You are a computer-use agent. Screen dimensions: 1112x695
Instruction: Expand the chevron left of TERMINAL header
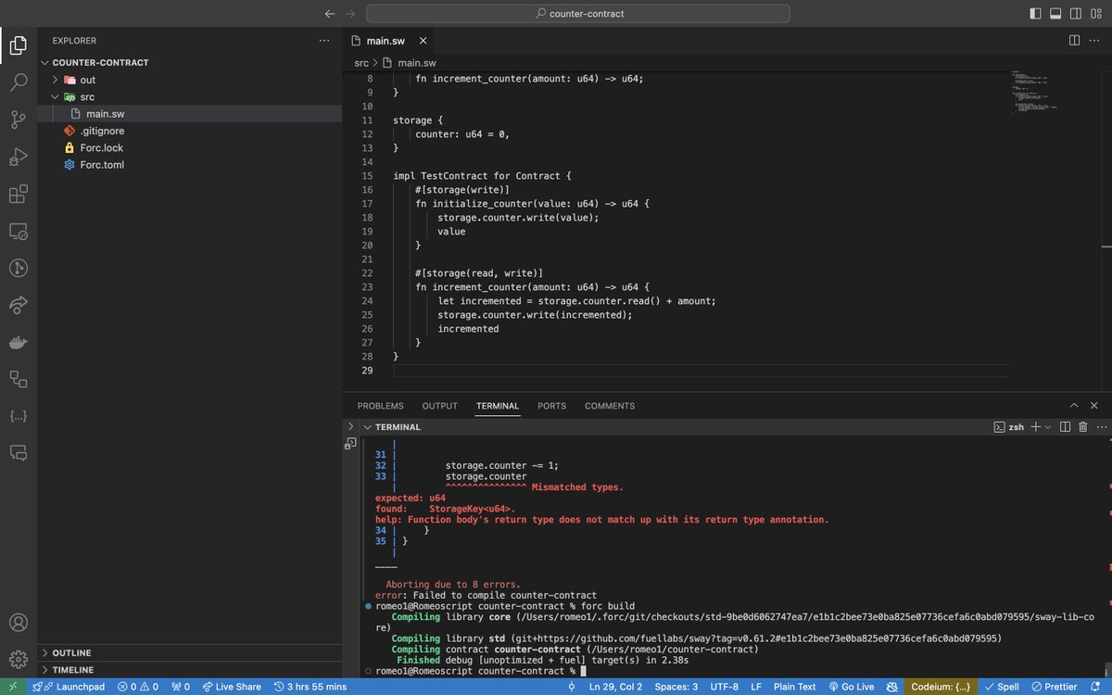(351, 426)
